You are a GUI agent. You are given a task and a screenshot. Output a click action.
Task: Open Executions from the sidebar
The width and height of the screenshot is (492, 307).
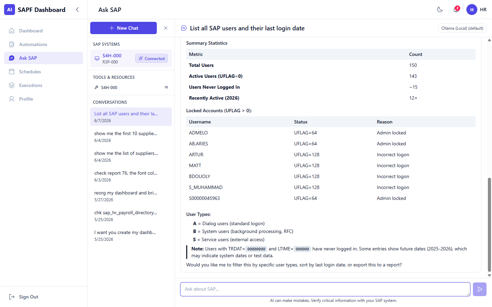[43, 85]
